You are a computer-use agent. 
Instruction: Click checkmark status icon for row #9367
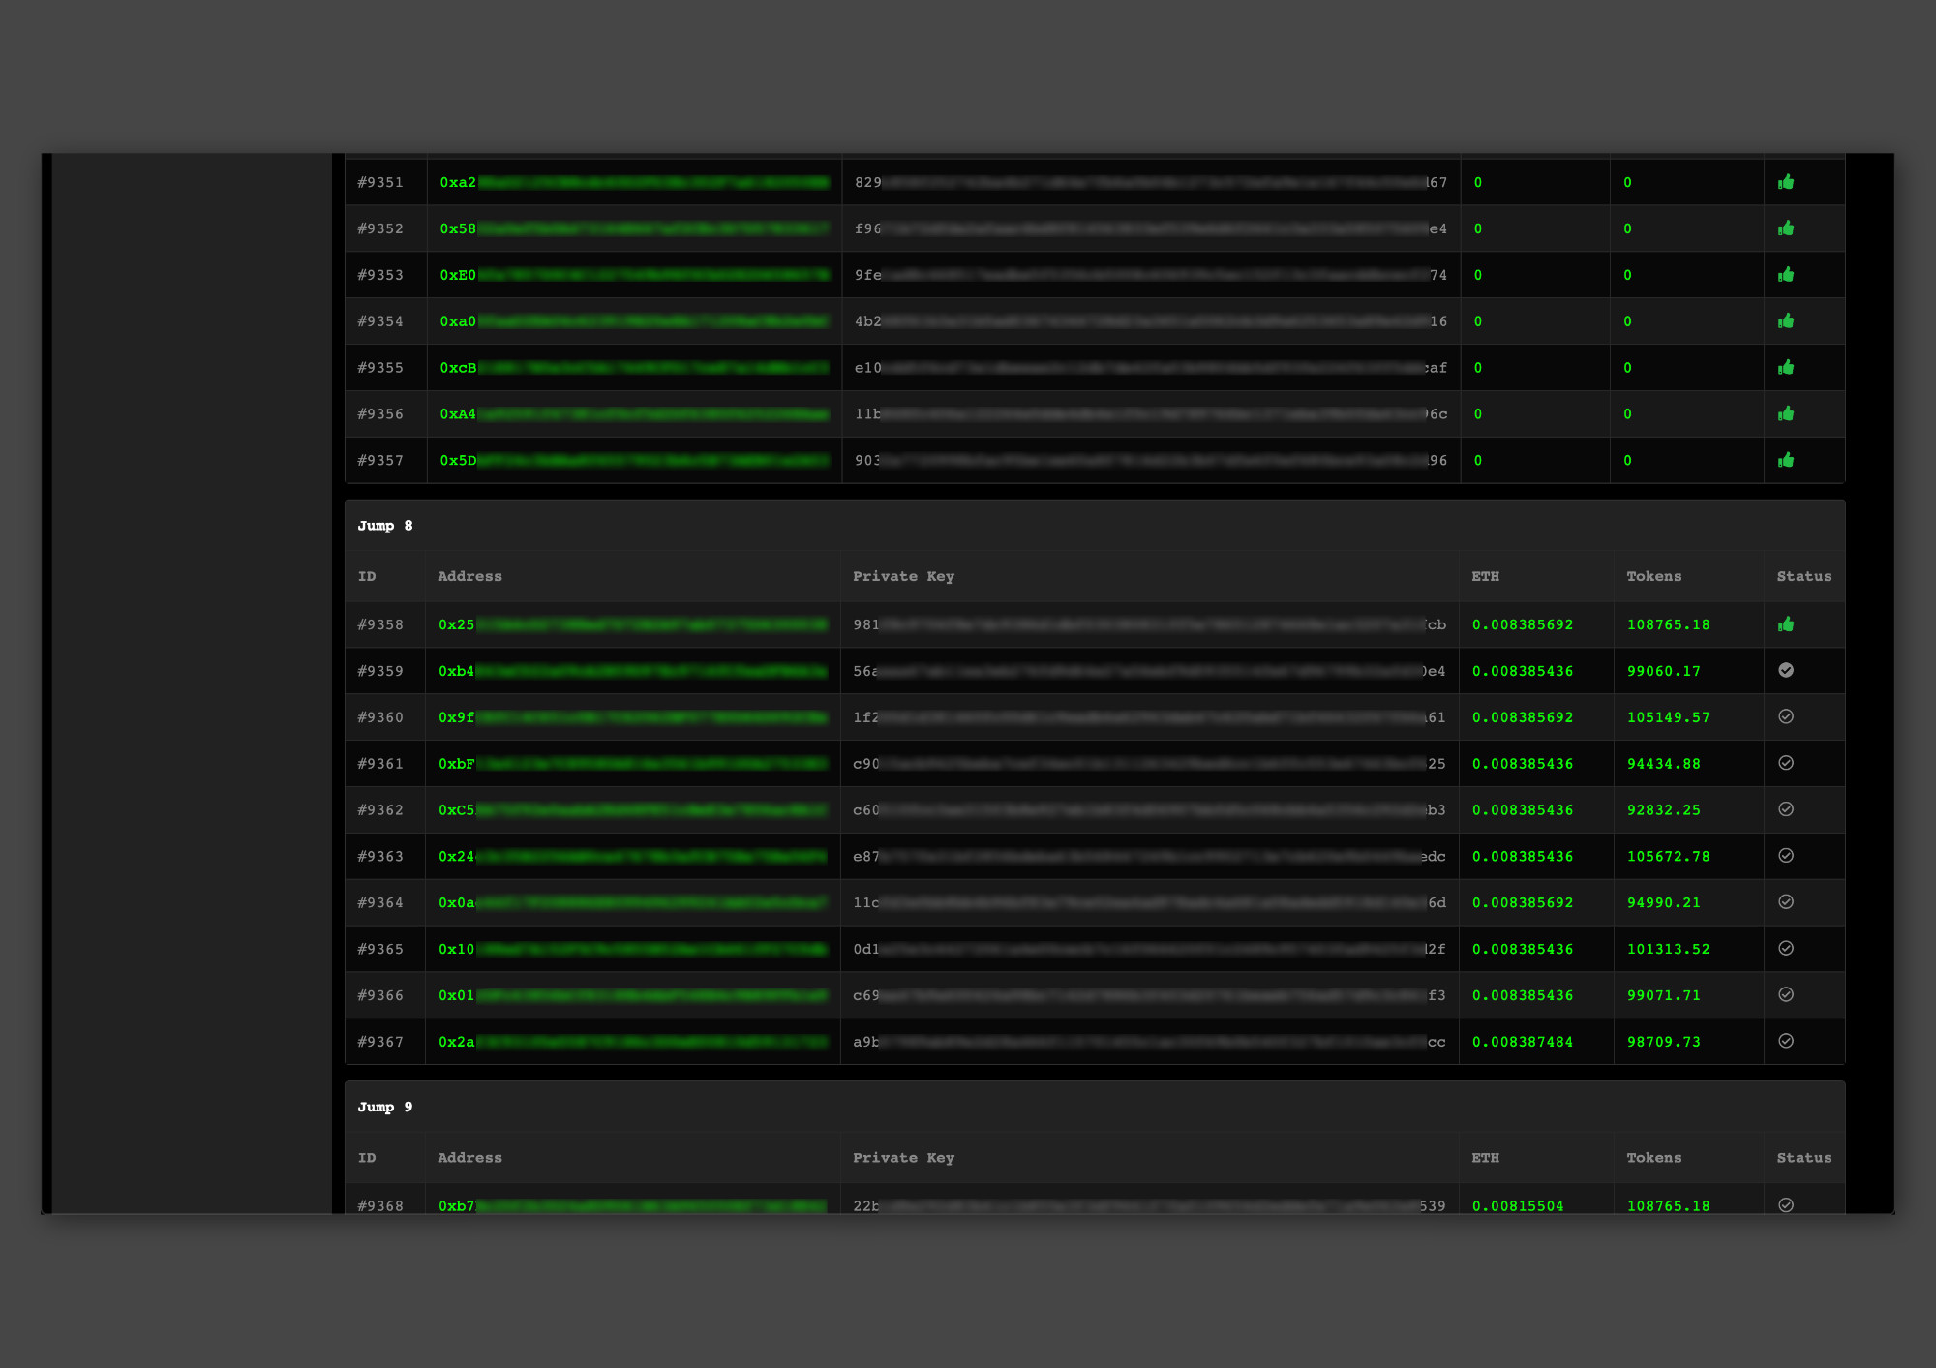click(1786, 1041)
